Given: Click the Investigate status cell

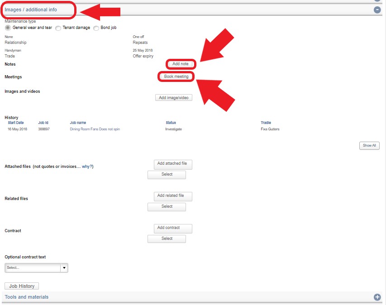Looking at the screenshot, I should pyautogui.click(x=174, y=129).
